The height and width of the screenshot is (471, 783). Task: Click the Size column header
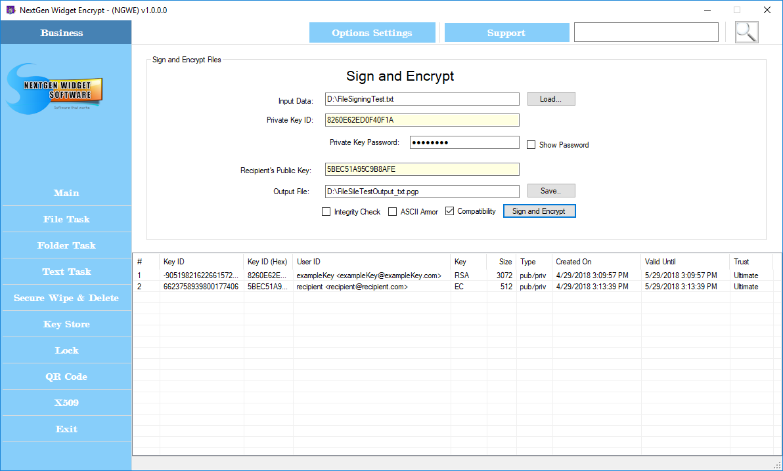pyautogui.click(x=501, y=262)
